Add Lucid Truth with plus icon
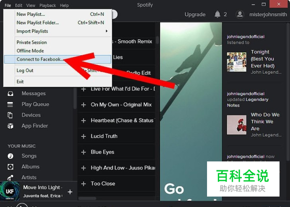Viewport: 290px width, 207px height. point(83,136)
